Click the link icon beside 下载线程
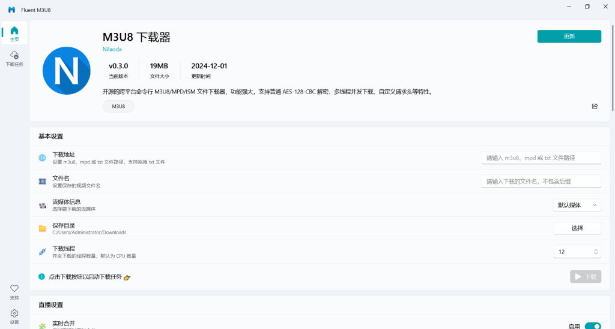Screen dimensions: 615x329 [42, 252]
